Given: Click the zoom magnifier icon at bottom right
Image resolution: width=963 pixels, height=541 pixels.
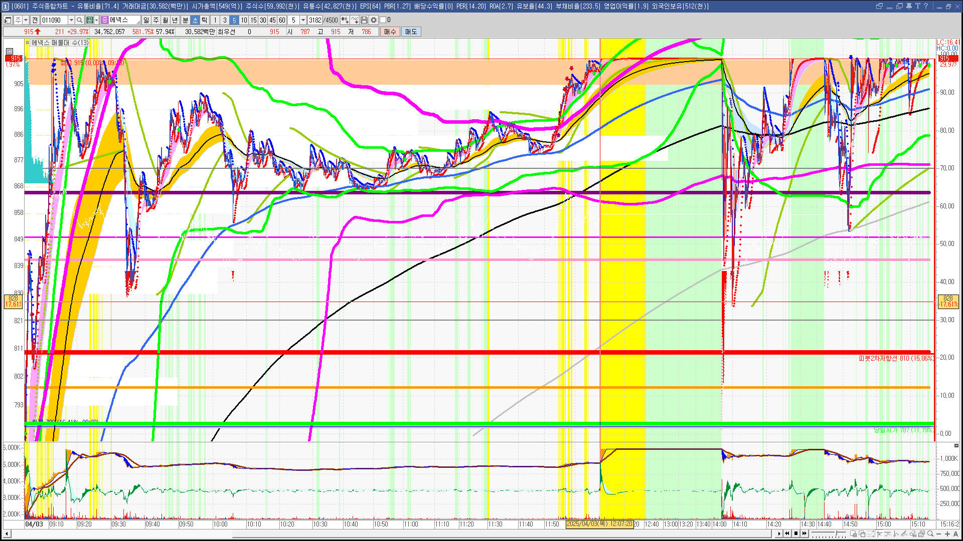Looking at the screenshot, I should (930, 533).
